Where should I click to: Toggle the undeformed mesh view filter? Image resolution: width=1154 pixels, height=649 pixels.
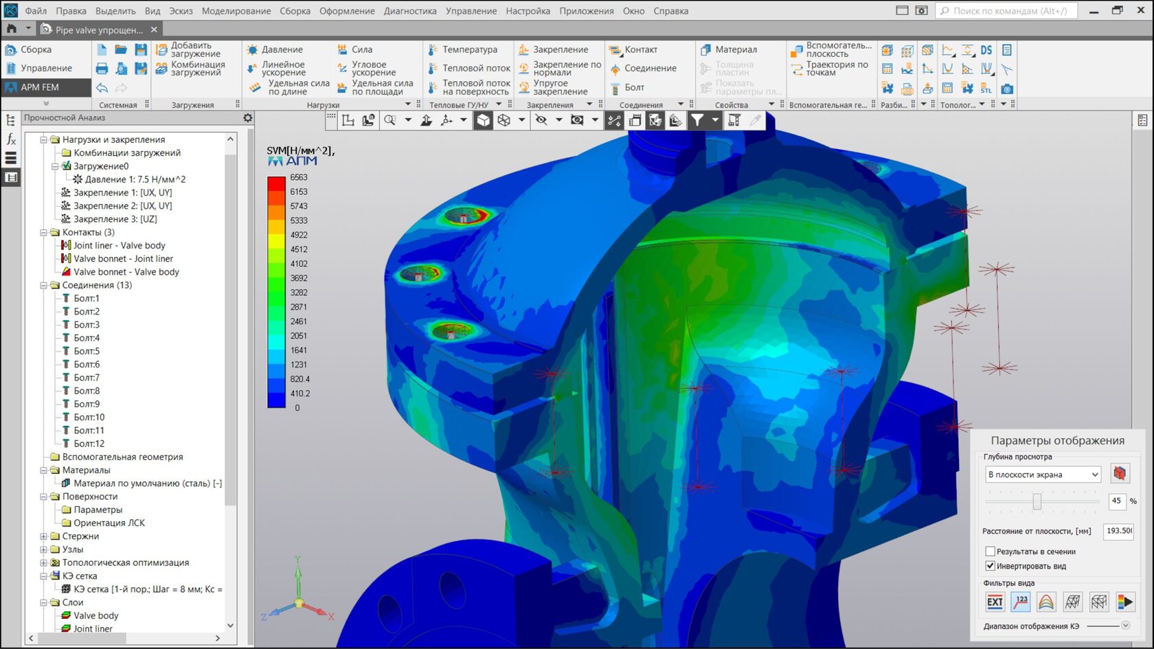1099,602
